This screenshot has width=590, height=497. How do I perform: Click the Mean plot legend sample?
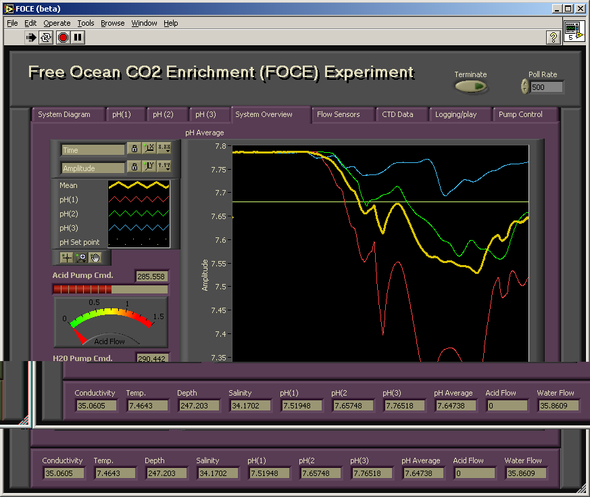coord(139,185)
